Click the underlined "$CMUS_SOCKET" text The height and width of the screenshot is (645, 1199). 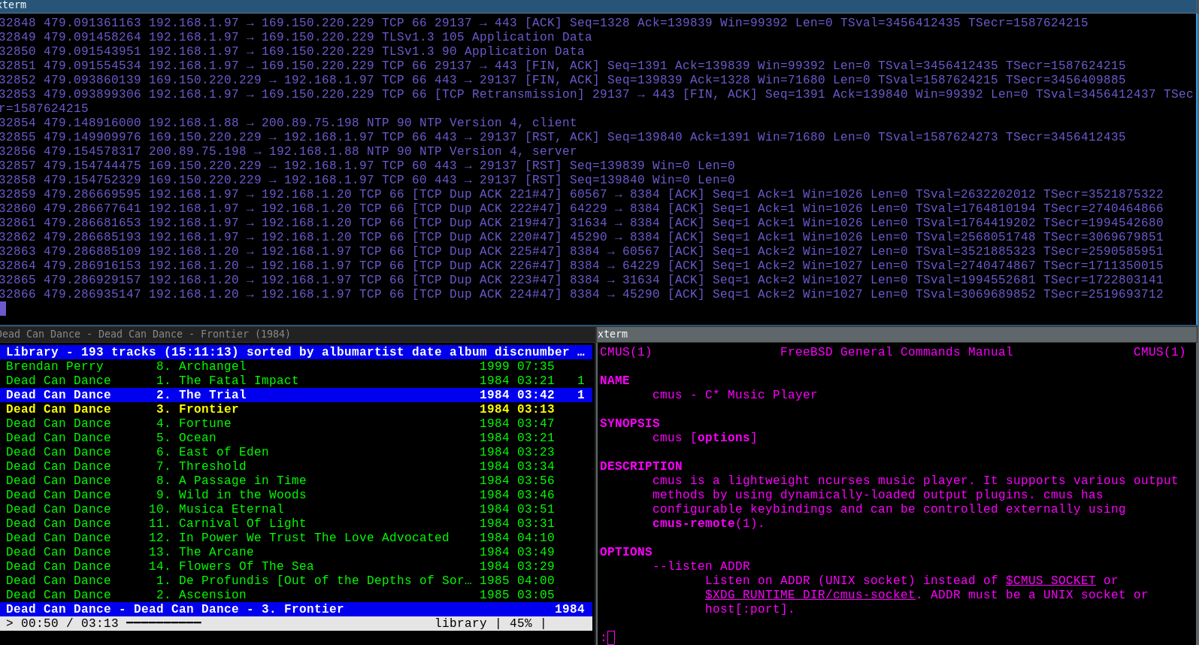(1051, 580)
